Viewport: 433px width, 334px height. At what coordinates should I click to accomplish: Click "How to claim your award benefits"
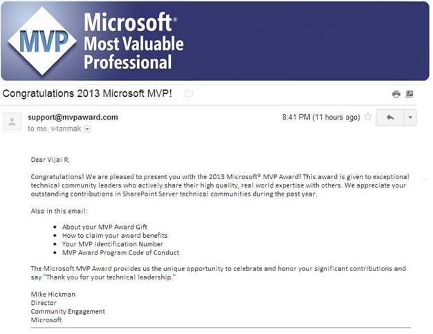pos(116,236)
